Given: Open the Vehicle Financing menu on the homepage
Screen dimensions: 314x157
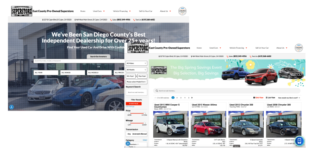Looking at the screenshot, I should point(122,11).
